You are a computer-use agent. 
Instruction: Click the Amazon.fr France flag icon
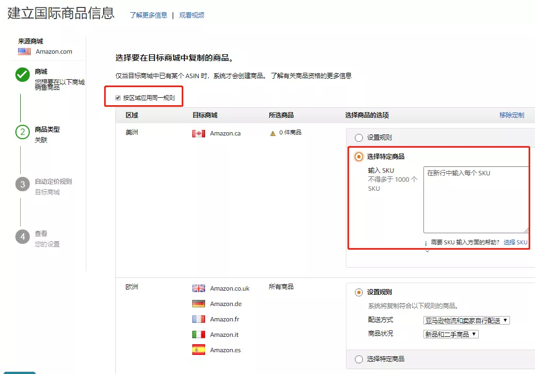point(198,319)
